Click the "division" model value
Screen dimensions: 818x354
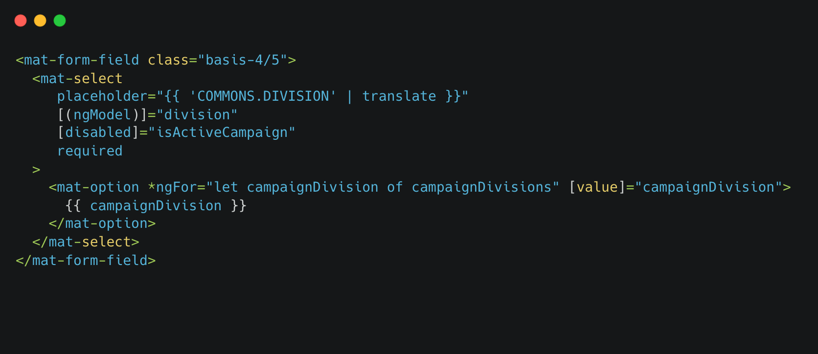[x=197, y=115]
